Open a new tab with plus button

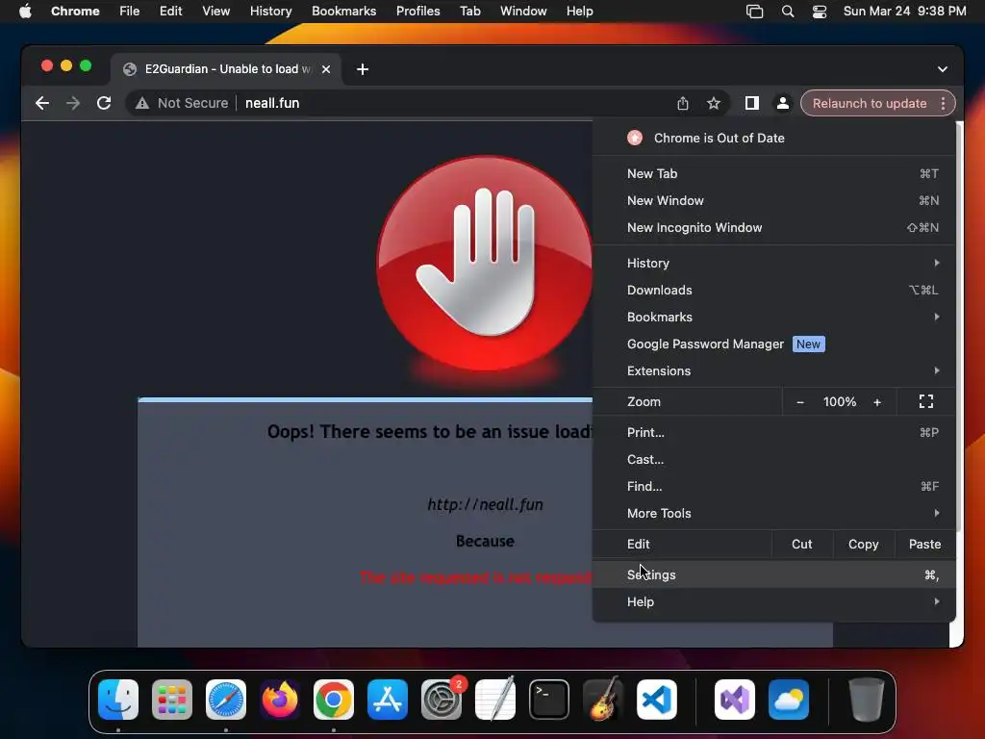(363, 69)
